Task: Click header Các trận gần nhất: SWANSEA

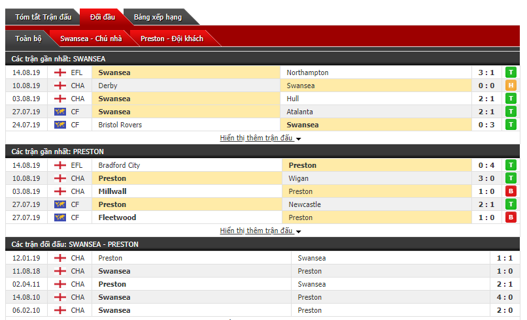Action: [x=58, y=59]
